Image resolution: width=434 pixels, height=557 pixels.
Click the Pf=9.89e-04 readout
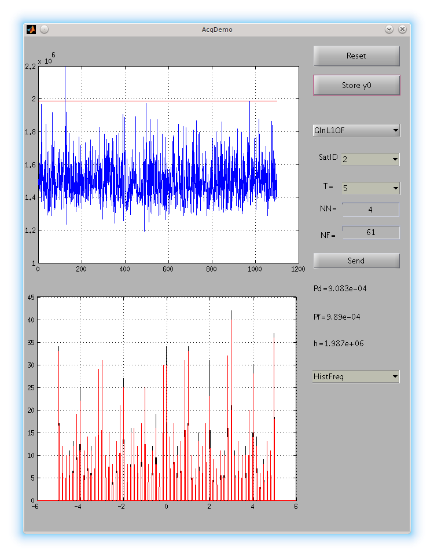point(337,317)
